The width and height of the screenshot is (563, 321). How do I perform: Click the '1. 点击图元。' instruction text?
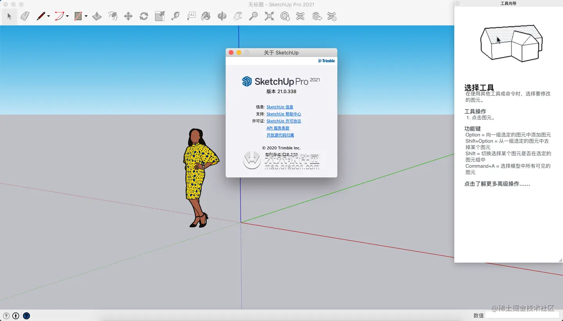[x=481, y=118]
